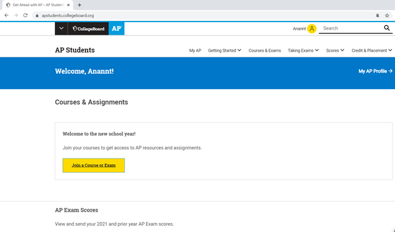Click the address bar URL
The image size is (395, 232).
click(68, 16)
